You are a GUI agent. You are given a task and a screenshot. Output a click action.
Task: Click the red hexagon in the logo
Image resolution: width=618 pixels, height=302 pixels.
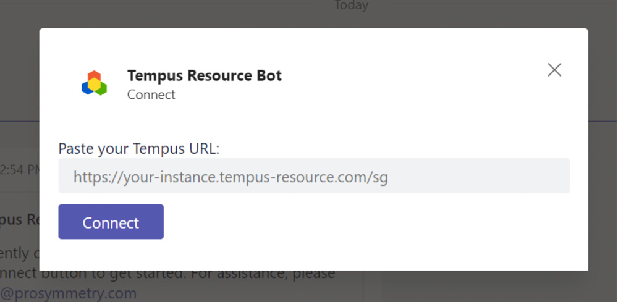coord(94,77)
